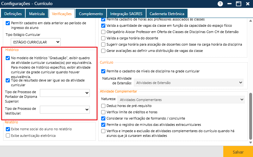
Task: Uncheck Permite o cadastro de níveis de disciplina
Action: [x=103, y=71]
